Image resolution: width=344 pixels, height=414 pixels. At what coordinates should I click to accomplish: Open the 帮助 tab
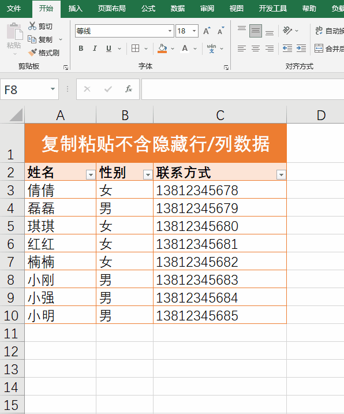(x=309, y=9)
